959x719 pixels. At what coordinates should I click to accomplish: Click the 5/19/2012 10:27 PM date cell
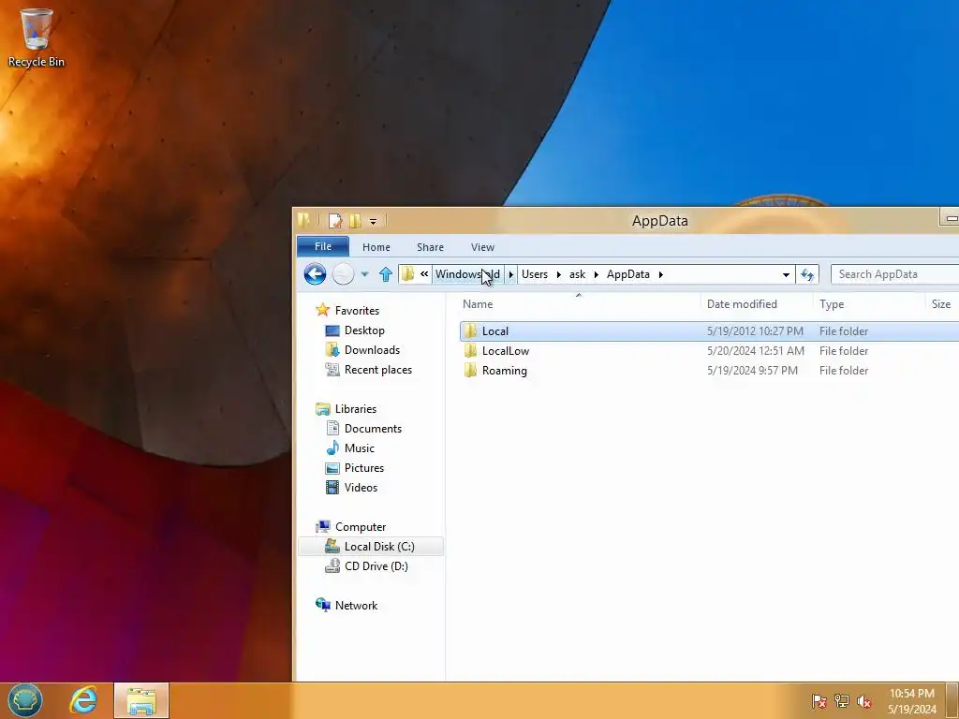(755, 330)
